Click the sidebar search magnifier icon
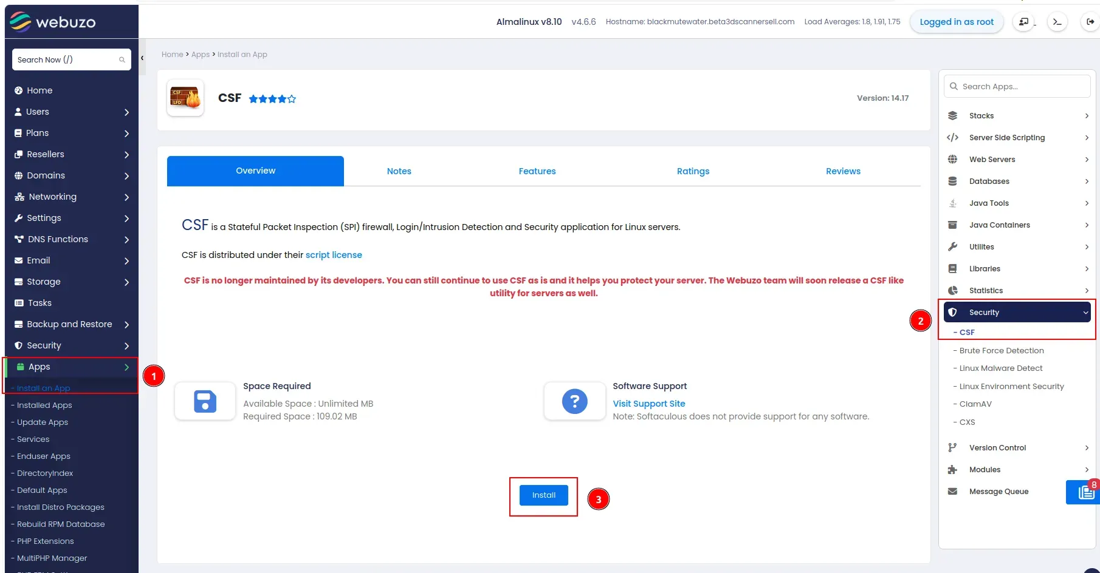This screenshot has width=1100, height=573. (122, 59)
